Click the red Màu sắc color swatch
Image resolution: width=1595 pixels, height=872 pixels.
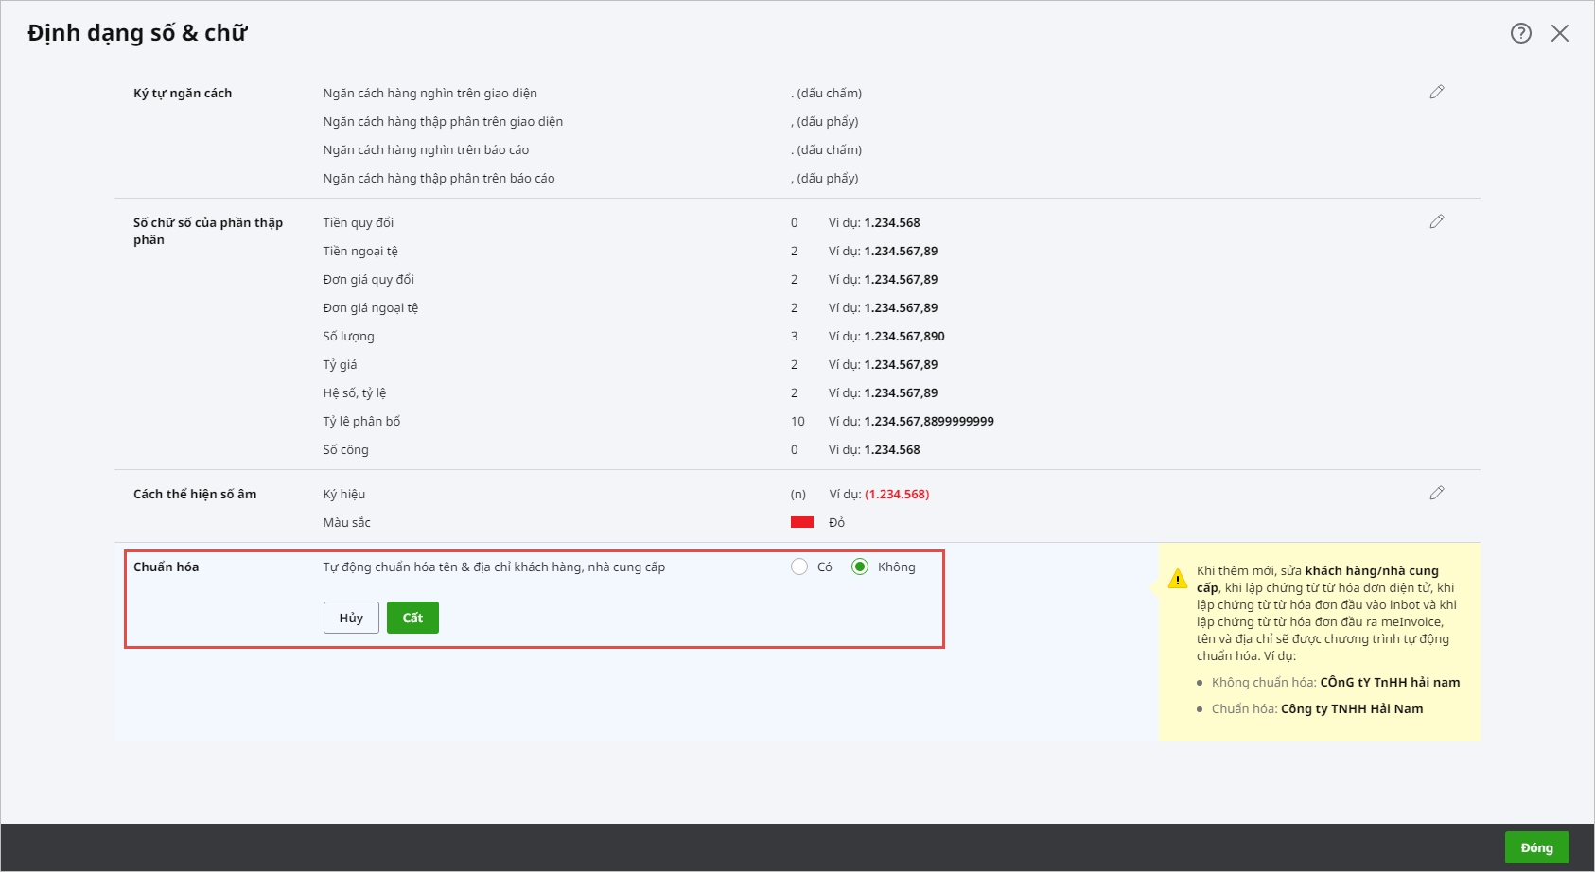(x=802, y=522)
